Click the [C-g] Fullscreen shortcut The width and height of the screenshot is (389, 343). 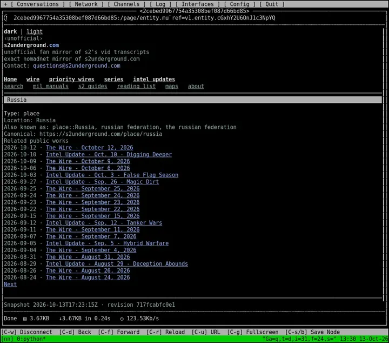pos(252,332)
